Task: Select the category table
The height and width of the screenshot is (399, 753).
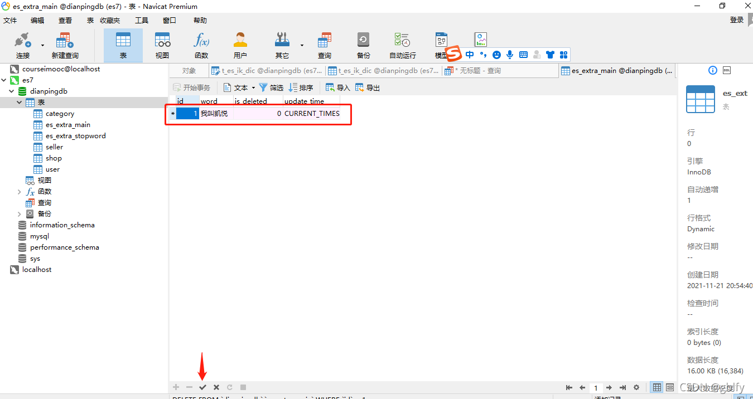Action: coord(60,114)
